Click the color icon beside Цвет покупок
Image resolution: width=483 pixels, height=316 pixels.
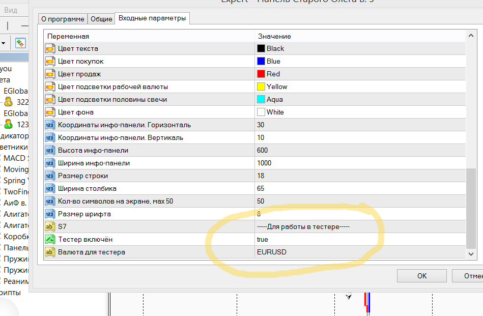pos(50,61)
